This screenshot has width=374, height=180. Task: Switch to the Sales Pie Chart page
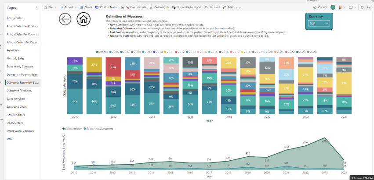click(x=17, y=99)
